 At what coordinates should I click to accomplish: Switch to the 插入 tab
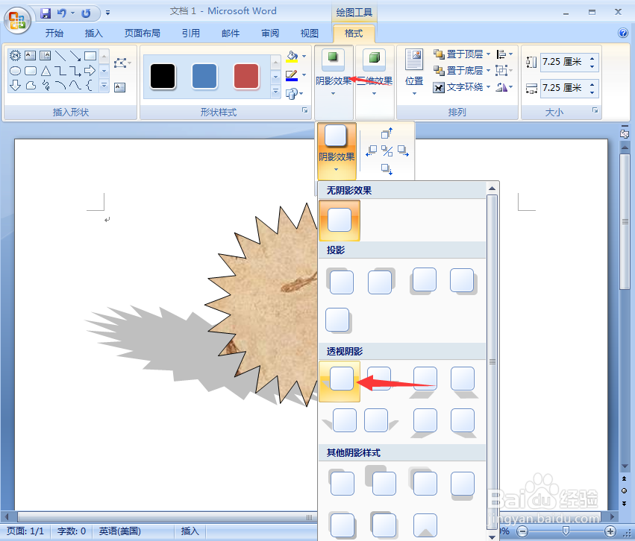pos(93,33)
